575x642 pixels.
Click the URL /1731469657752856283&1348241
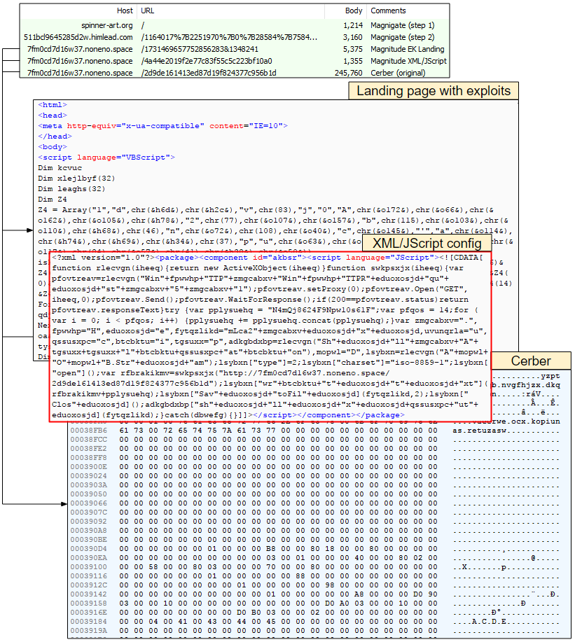200,49
